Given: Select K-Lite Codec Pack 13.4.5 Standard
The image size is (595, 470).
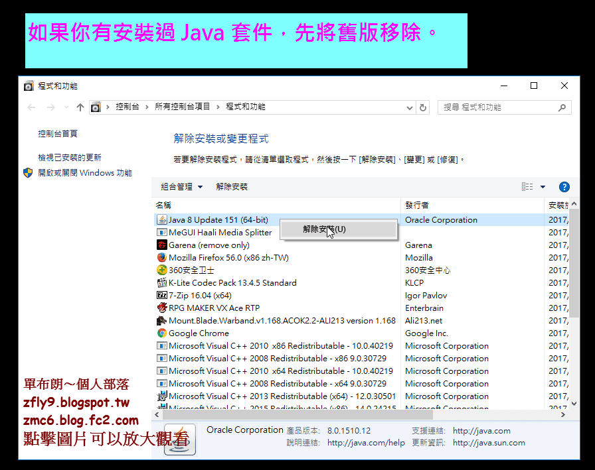Looking at the screenshot, I should [x=232, y=283].
